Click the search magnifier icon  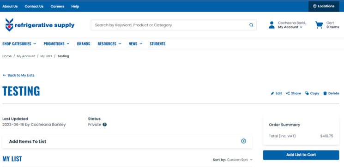pos(251,25)
